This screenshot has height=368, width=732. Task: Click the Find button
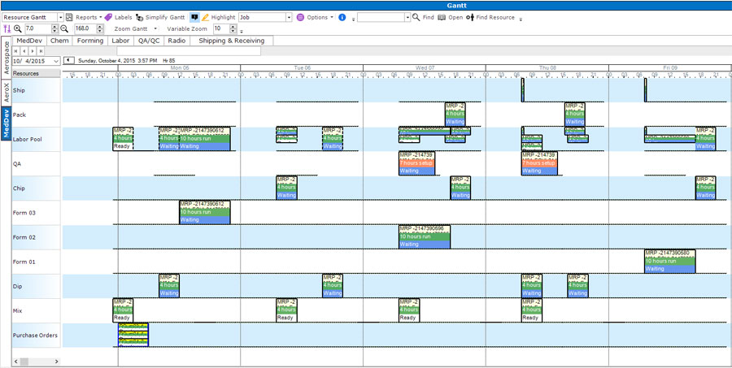tap(423, 17)
